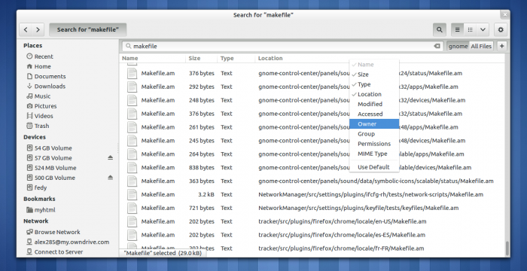Sort by the Type column header

tap(236, 58)
